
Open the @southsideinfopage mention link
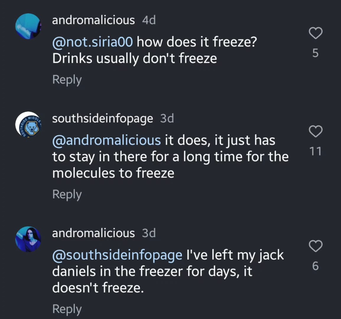(117, 255)
